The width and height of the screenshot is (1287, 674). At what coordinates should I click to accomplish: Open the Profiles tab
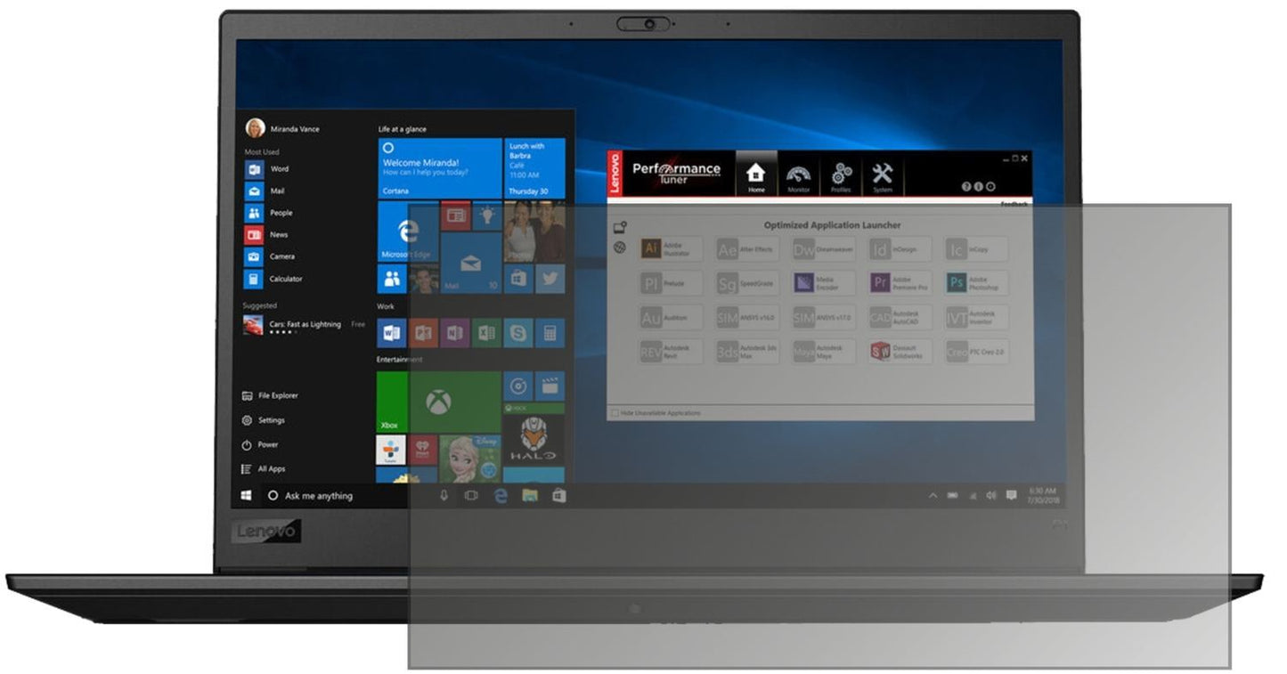click(x=841, y=178)
